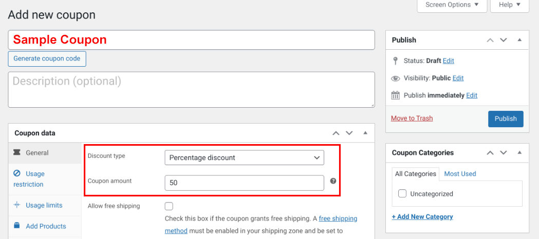Open the Help dropdown
The width and height of the screenshot is (539, 239).
pos(509,5)
